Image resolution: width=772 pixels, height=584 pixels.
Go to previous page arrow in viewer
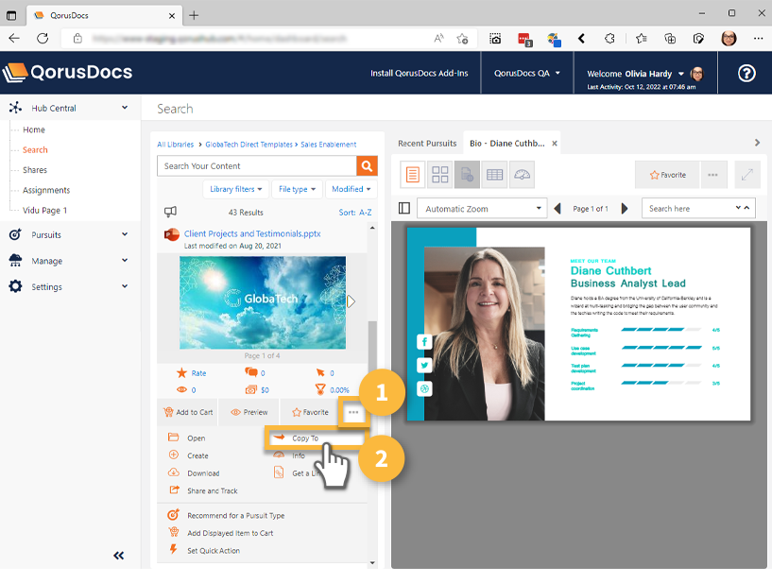click(x=558, y=208)
